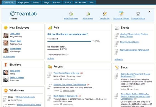The height and width of the screenshot is (107, 156).
Task: Click the Forums speech bubbles icon
Action: pyautogui.click(x=50, y=67)
